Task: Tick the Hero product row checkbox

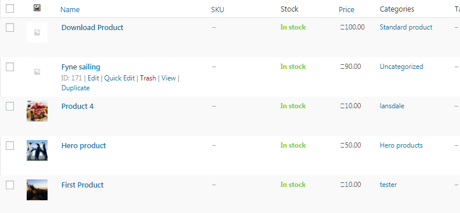Action: [10, 145]
